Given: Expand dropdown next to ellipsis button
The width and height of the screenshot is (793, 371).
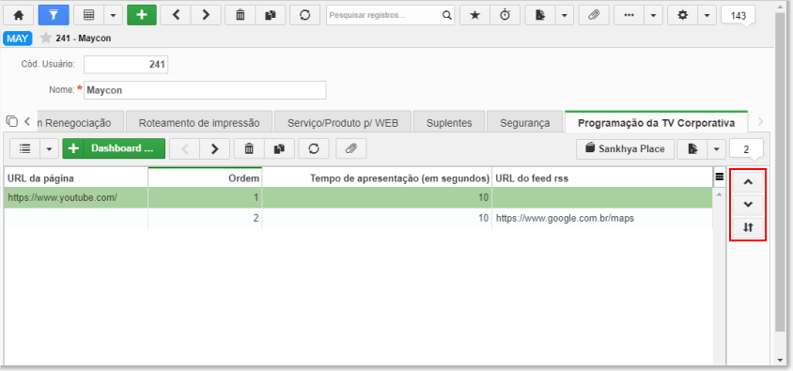Looking at the screenshot, I should coord(653,15).
